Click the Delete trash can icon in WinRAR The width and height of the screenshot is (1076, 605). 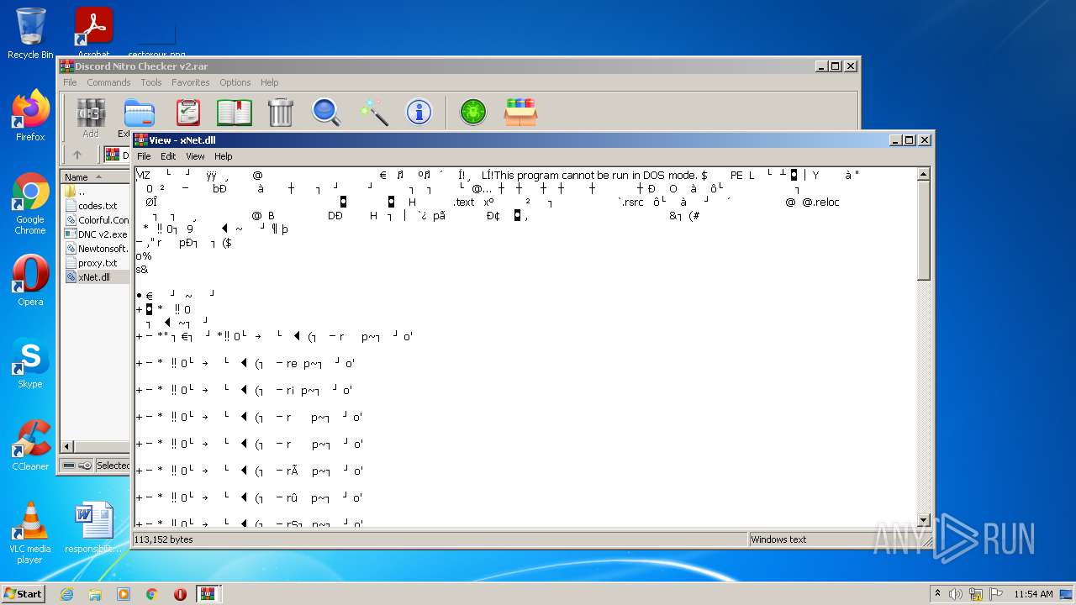point(280,112)
